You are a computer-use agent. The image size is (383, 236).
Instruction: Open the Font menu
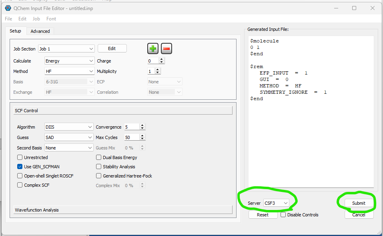(x=51, y=19)
